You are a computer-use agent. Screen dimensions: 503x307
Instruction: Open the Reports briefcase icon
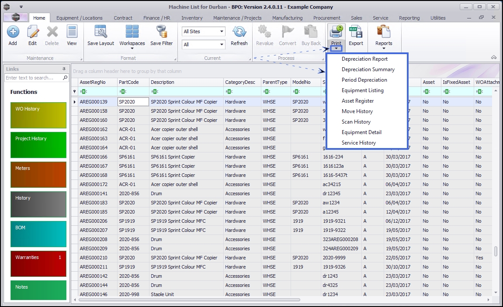[383, 32]
